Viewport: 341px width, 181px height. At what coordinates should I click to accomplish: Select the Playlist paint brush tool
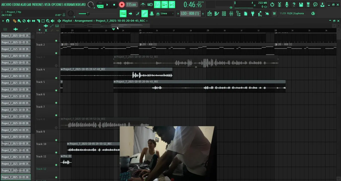click(x=19, y=21)
